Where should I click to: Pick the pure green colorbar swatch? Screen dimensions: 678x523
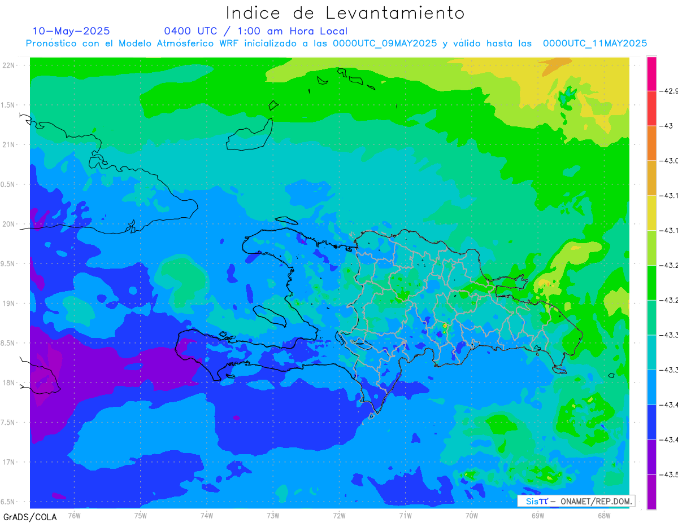click(651, 283)
